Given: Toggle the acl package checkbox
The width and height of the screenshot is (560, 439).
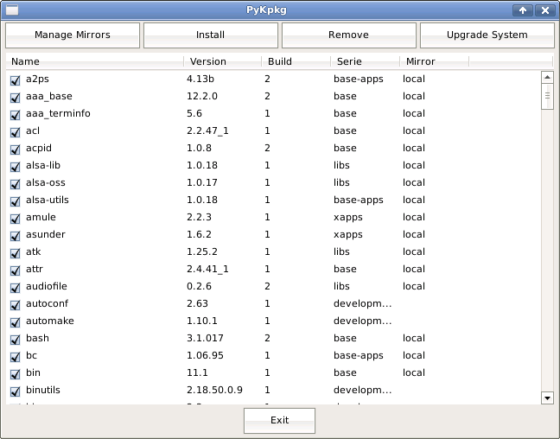Looking at the screenshot, I should 15,132.
